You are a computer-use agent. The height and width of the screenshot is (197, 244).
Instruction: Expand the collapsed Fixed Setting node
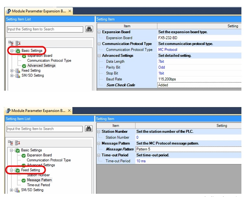point(12,71)
